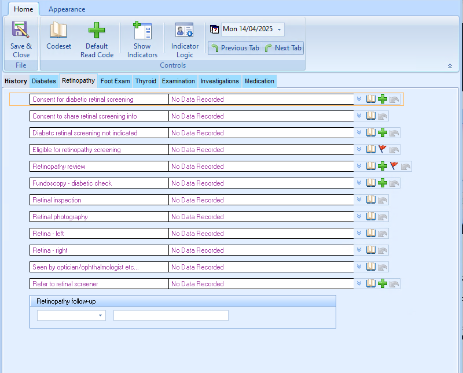Open the Codeset book icon
The width and height of the screenshot is (463, 373).
click(58, 30)
